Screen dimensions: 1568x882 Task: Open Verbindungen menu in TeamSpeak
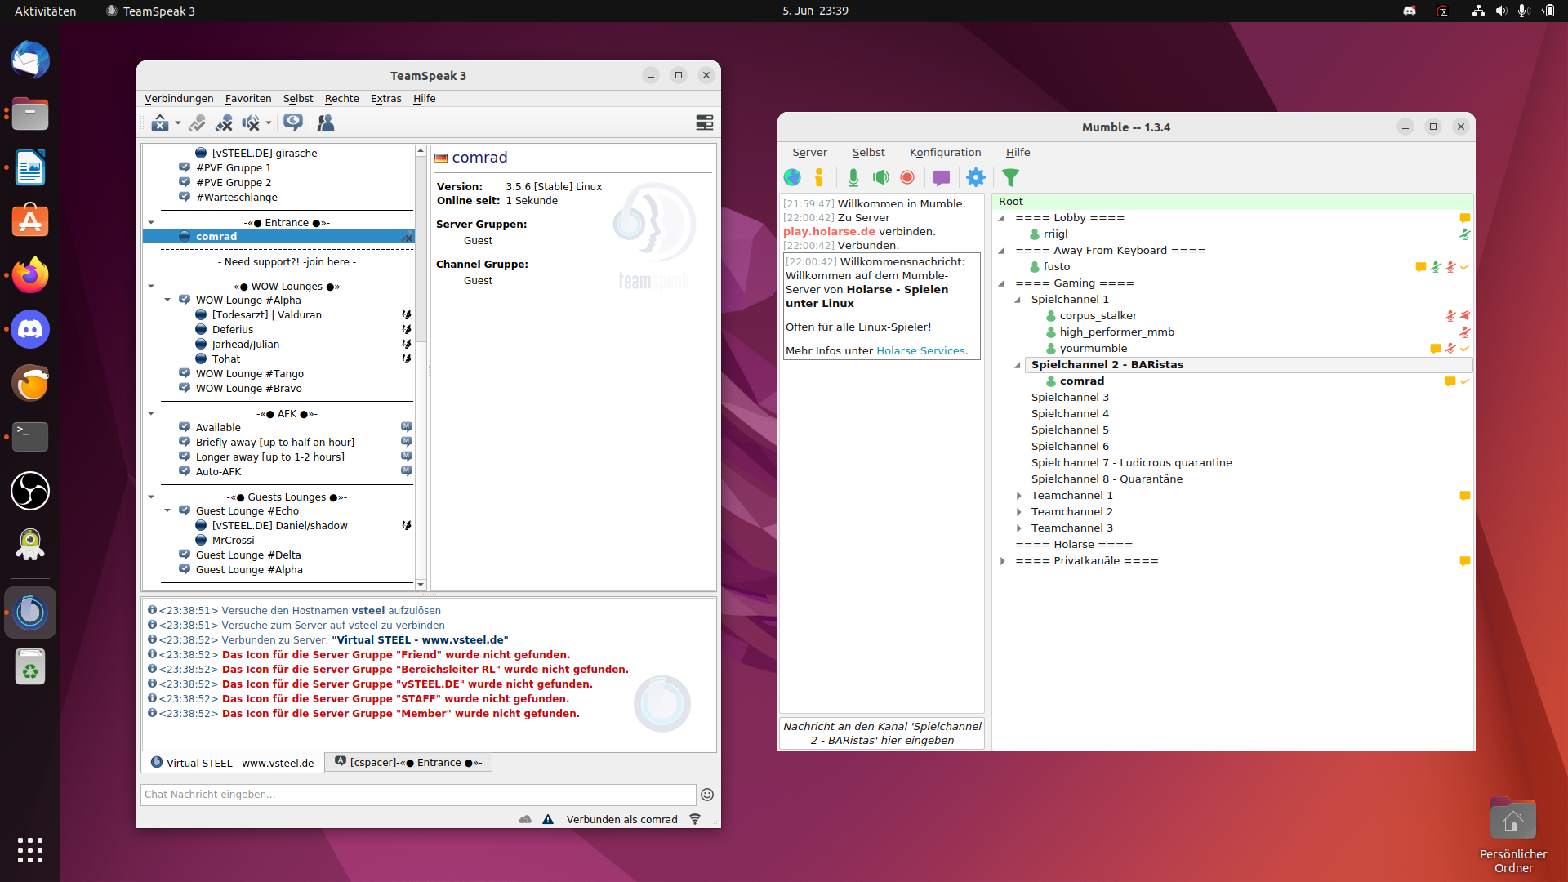coord(179,98)
